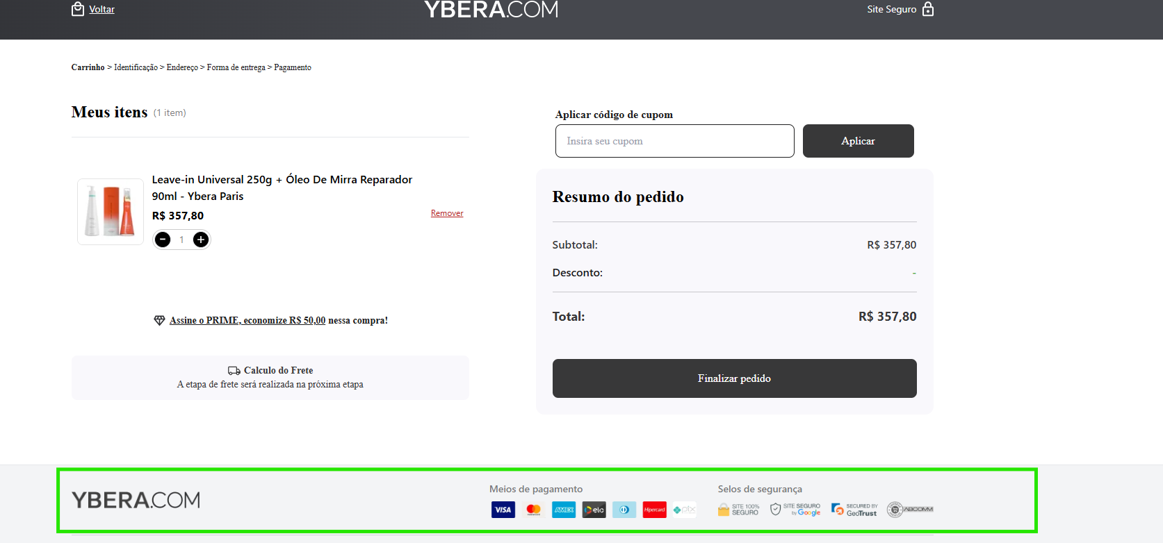Click the Pix payment icon
The width and height of the screenshot is (1163, 543).
point(685,510)
